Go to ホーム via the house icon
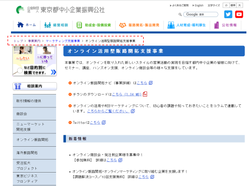The width and height of the screenshot is (249, 186). tap(26, 25)
